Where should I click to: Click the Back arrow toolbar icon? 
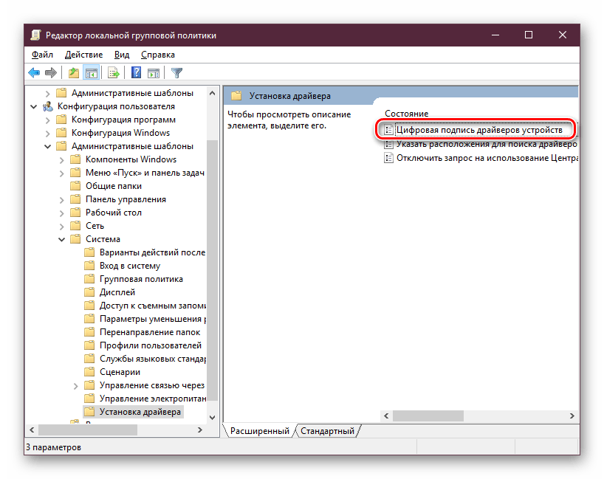point(34,72)
